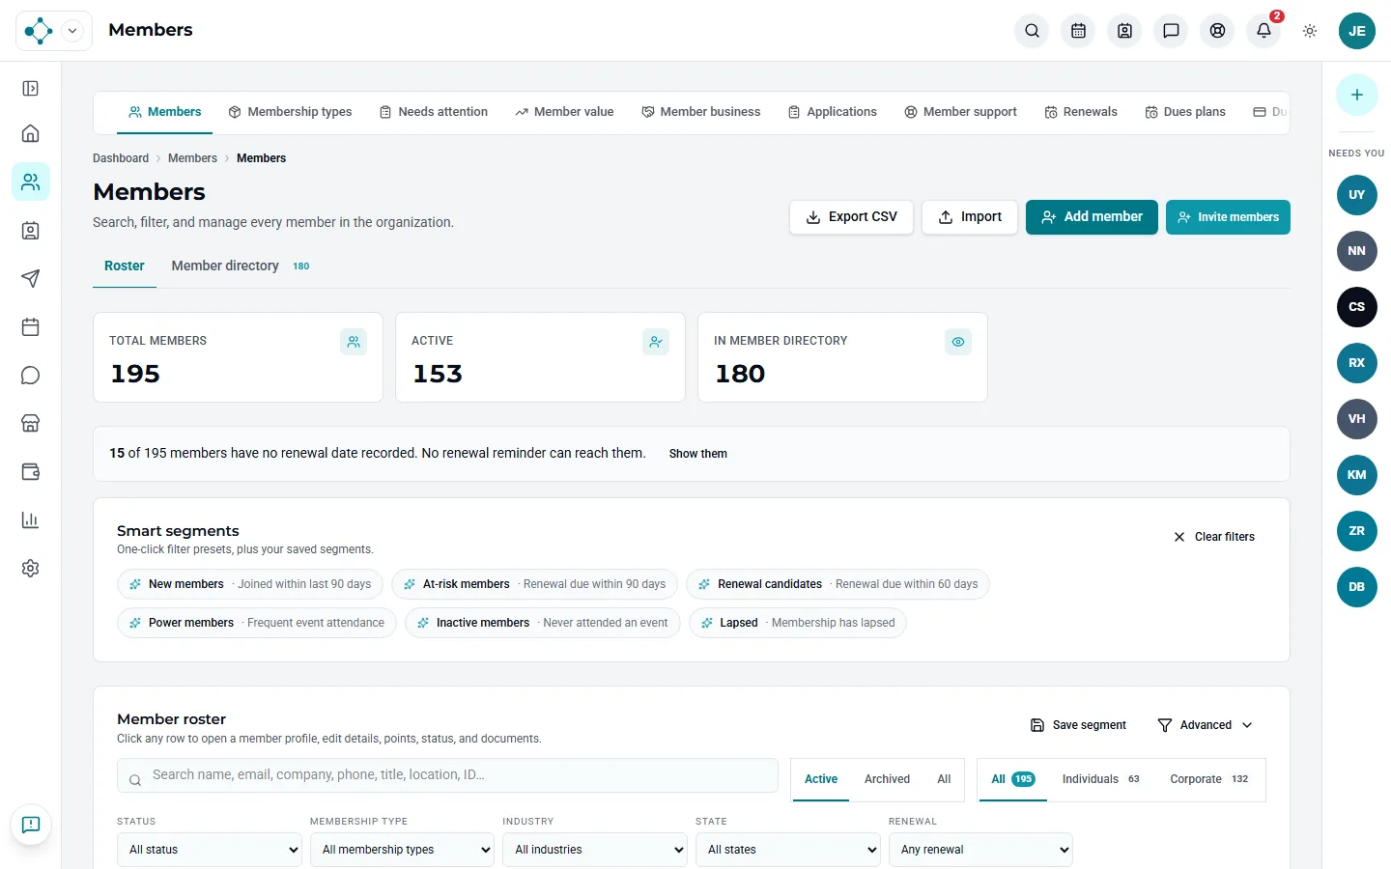This screenshot has width=1391, height=869.
Task: Switch to Member support tab
Action: tap(960, 112)
